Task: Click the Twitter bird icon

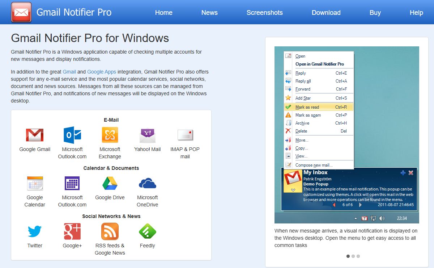Action: [35, 231]
